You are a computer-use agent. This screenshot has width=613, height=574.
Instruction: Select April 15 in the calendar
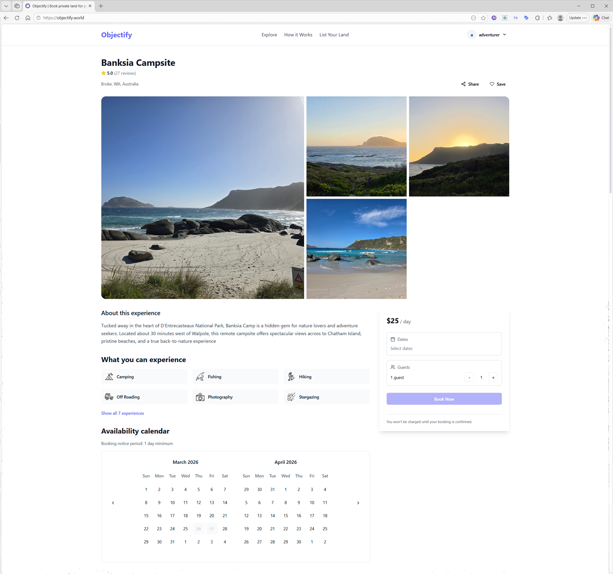pos(286,516)
